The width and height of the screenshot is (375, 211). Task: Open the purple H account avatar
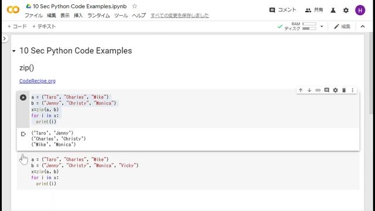pyautogui.click(x=360, y=11)
